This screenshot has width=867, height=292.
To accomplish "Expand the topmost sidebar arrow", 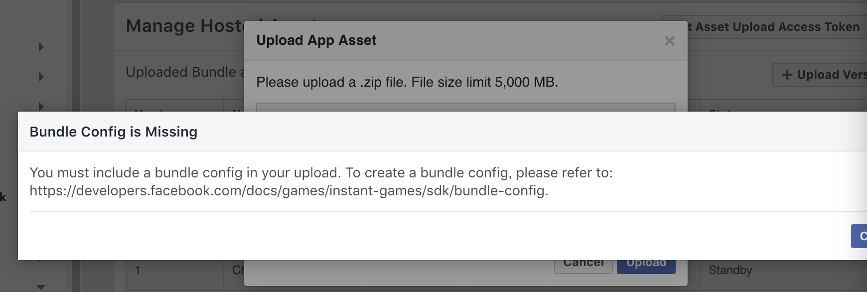I will [x=41, y=47].
